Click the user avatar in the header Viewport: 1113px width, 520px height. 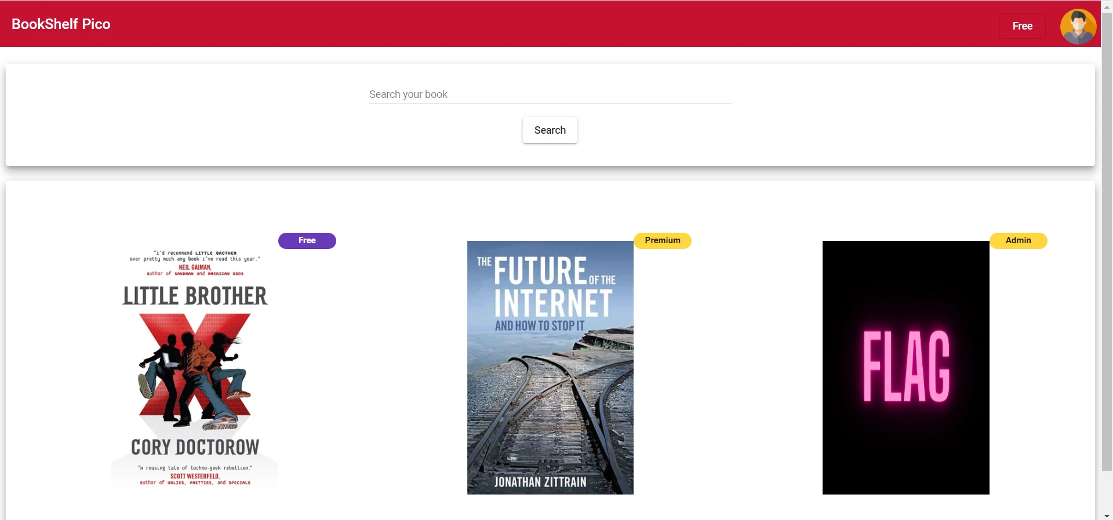[1078, 26]
